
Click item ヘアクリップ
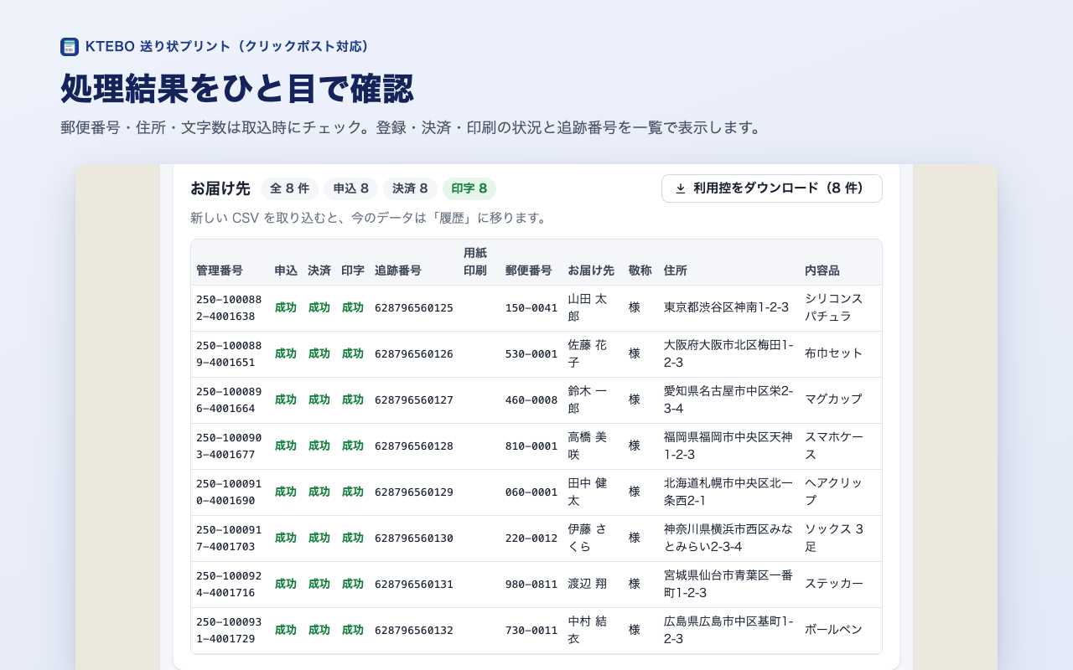pos(834,492)
